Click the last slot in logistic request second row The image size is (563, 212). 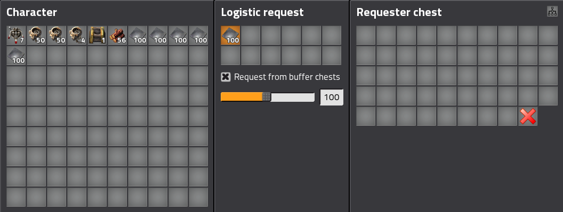tap(332, 55)
